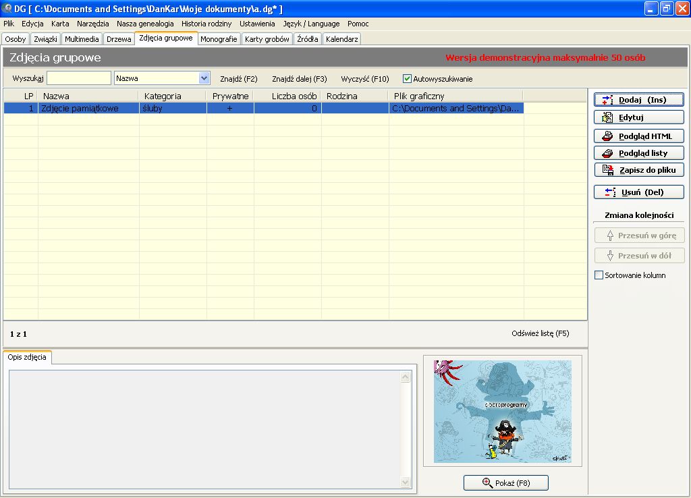Click the Zapisz do pliku icon
The width and height of the screenshot is (691, 498).
[608, 170]
